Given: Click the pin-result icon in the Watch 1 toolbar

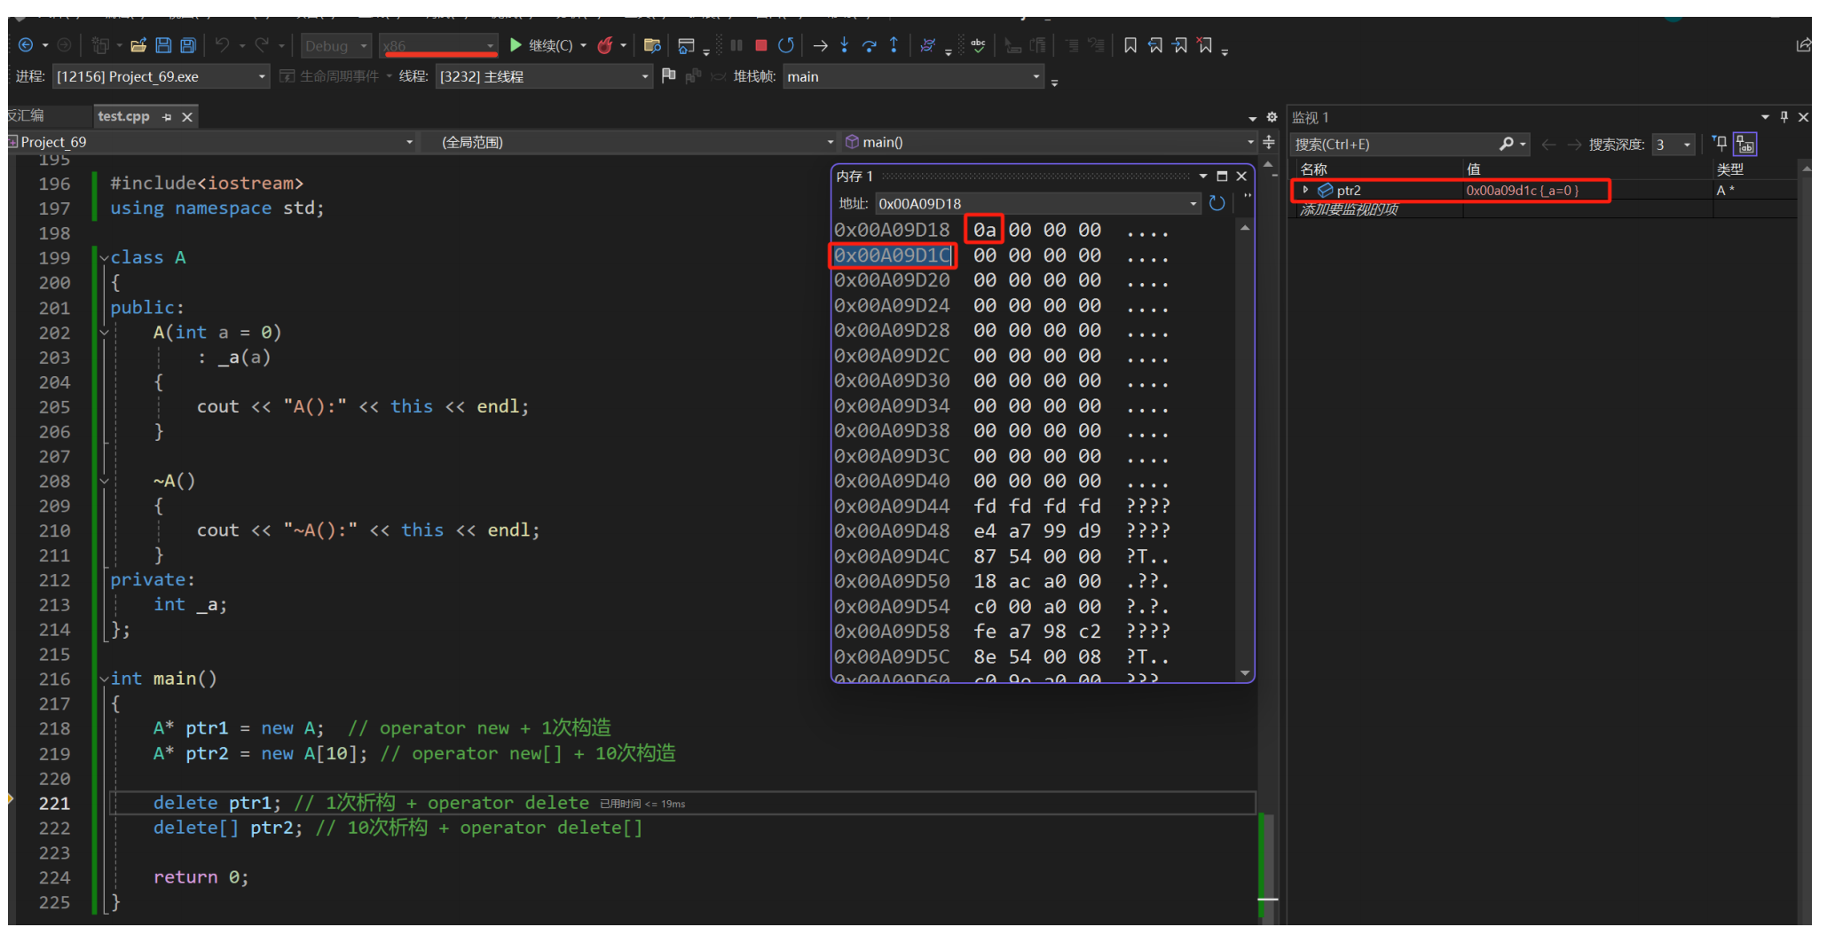Looking at the screenshot, I should click(1720, 144).
